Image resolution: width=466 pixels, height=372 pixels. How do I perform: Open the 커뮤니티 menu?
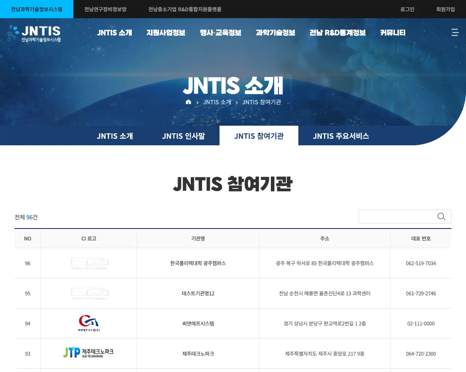coord(392,32)
